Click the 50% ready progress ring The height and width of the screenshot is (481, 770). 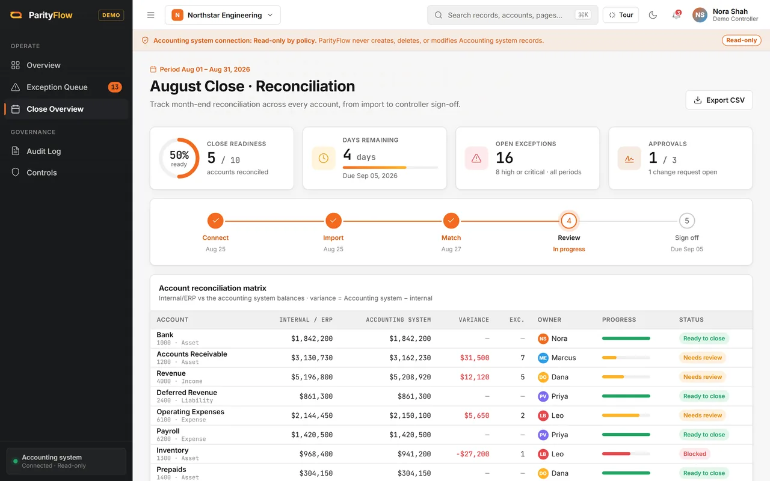coord(179,158)
